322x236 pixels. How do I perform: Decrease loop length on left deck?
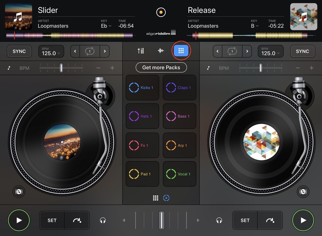coord(75,51)
